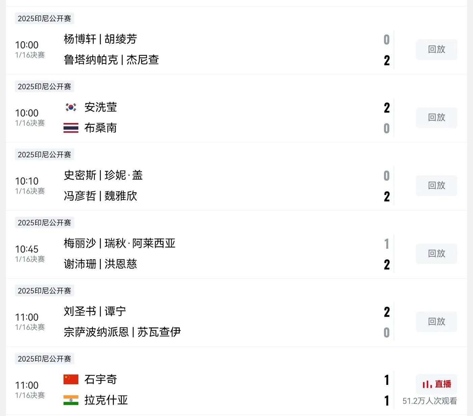Image resolution: width=473 pixels, height=416 pixels.
Task: Open 2025印尼公开赛 tag above 石宇奇 match
Action: pos(45,359)
